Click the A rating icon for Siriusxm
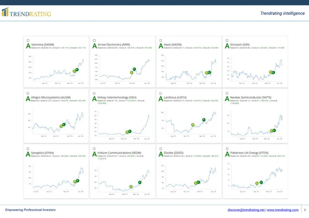This screenshot has height=218, width=309. (227, 46)
